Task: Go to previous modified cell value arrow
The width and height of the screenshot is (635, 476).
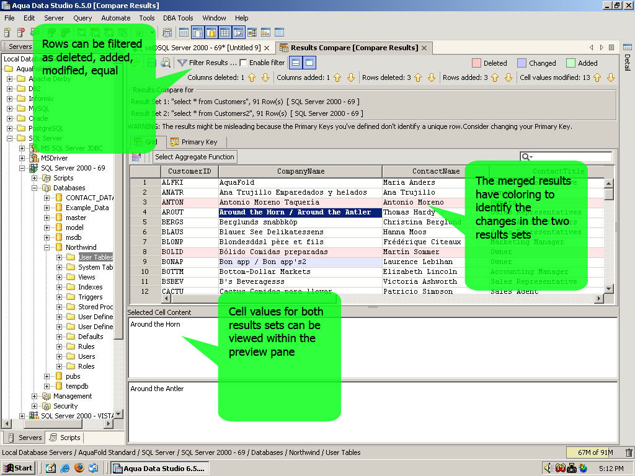Action: (597, 77)
